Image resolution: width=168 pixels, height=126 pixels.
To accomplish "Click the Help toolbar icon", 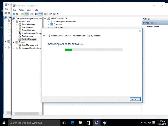I will coord(36,14).
